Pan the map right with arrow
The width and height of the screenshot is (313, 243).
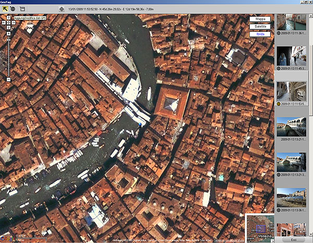[x=14, y=23]
